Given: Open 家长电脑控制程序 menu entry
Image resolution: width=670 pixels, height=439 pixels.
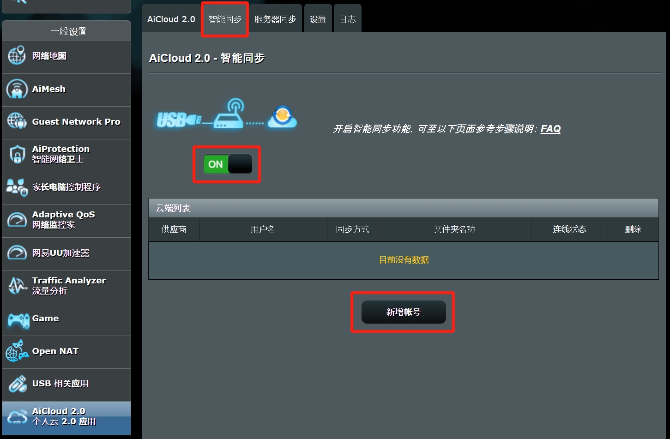Looking at the screenshot, I should [x=66, y=188].
